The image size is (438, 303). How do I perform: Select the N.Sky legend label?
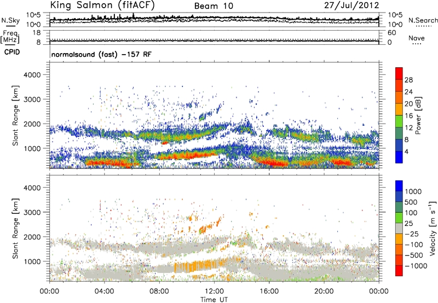10,20
